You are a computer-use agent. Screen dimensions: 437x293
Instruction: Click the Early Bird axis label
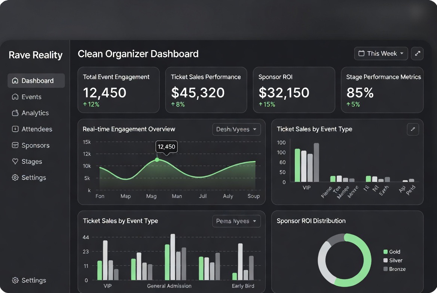243,286
